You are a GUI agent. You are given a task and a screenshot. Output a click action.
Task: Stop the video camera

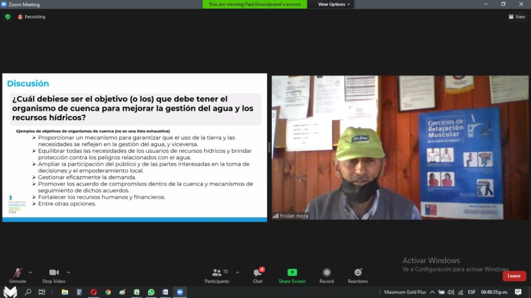54,275
